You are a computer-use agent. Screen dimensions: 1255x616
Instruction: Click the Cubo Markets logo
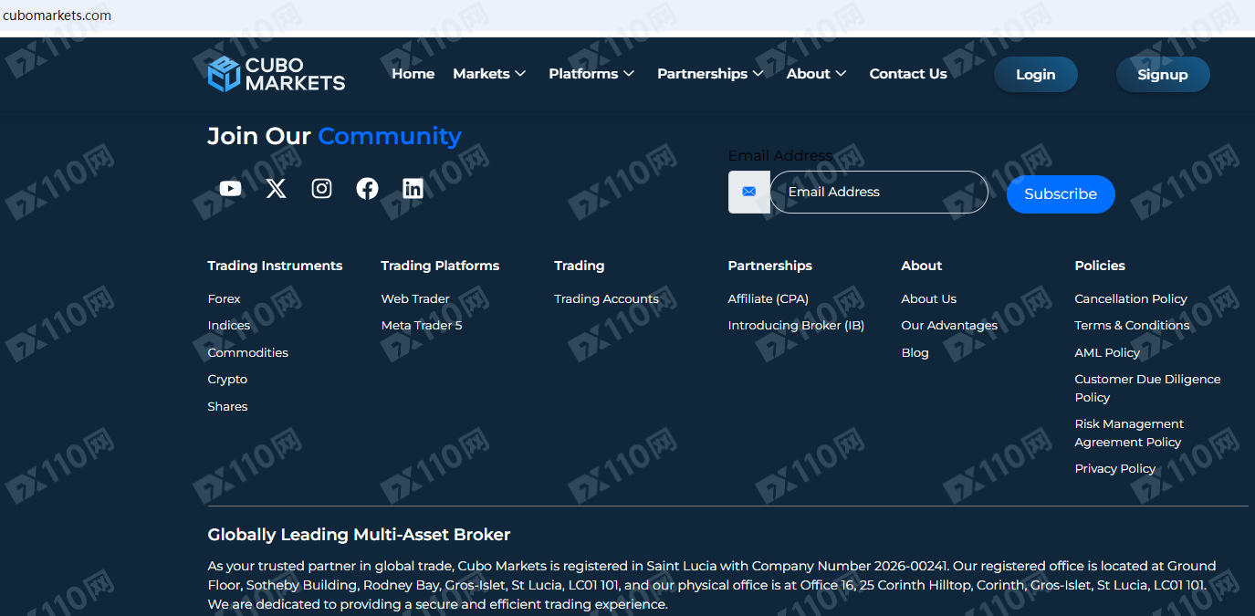277,74
